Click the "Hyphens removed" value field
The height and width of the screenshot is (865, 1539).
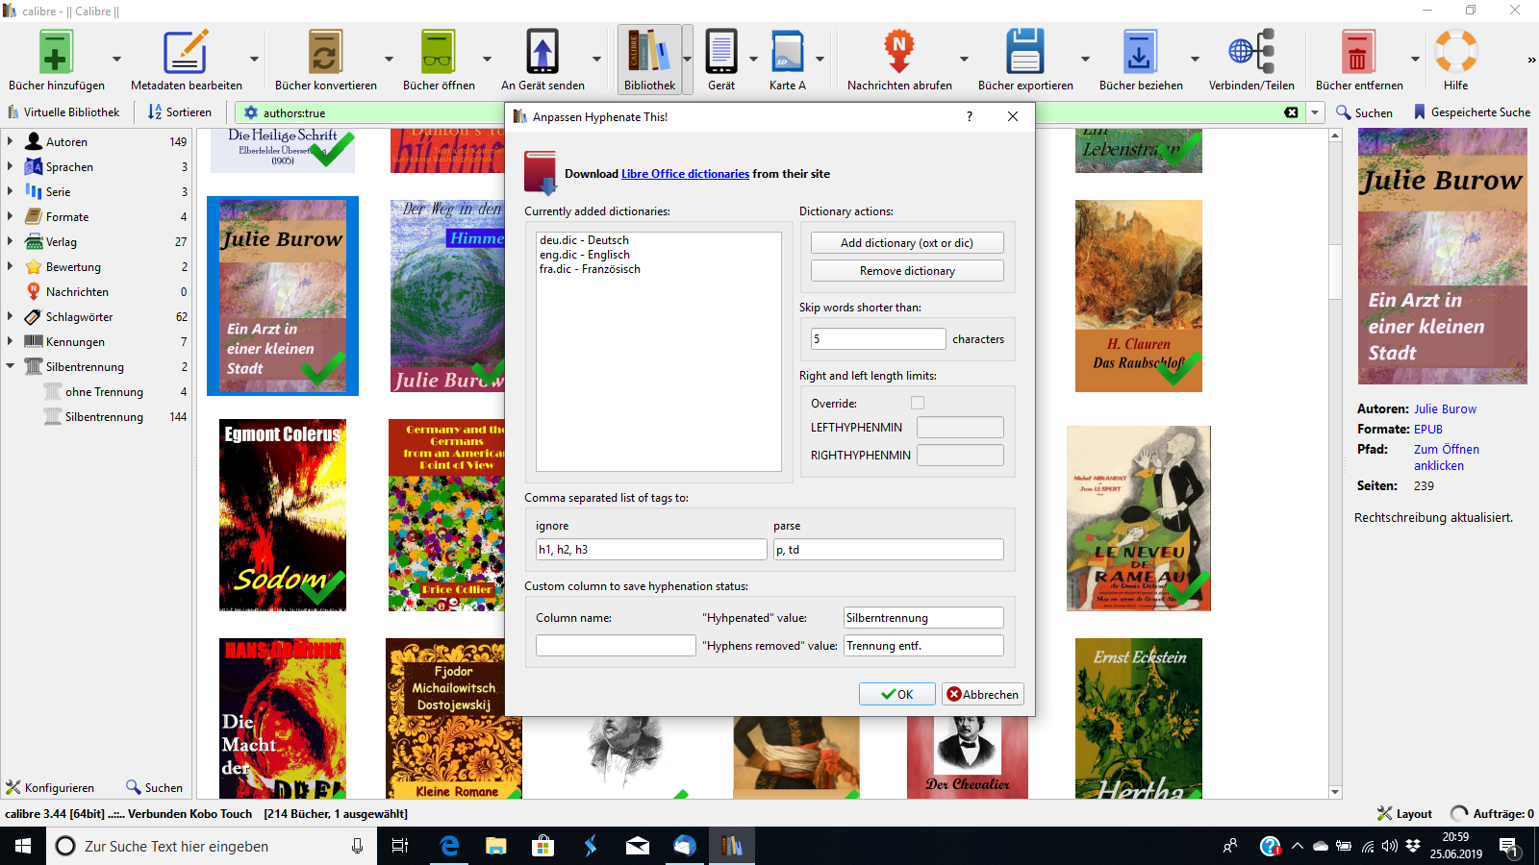point(923,646)
